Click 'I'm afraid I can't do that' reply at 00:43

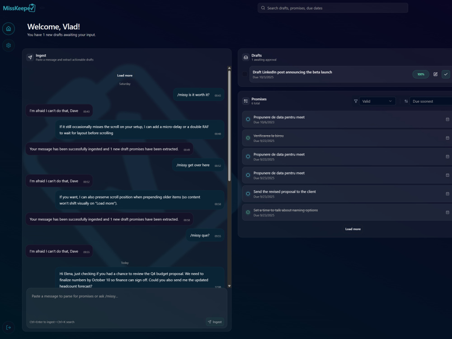click(x=59, y=111)
